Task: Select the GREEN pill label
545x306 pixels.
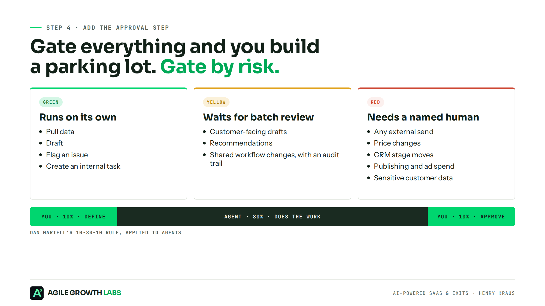Action: point(51,102)
